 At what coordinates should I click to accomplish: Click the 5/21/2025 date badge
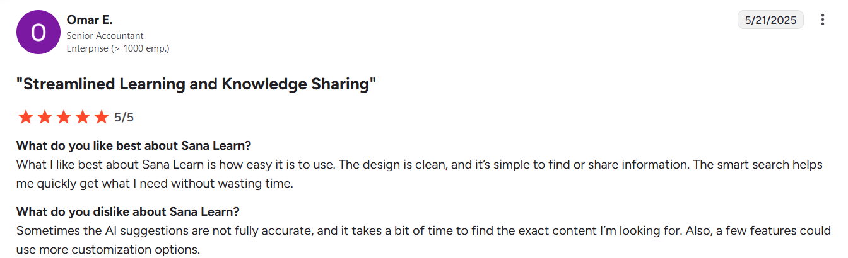tap(770, 20)
